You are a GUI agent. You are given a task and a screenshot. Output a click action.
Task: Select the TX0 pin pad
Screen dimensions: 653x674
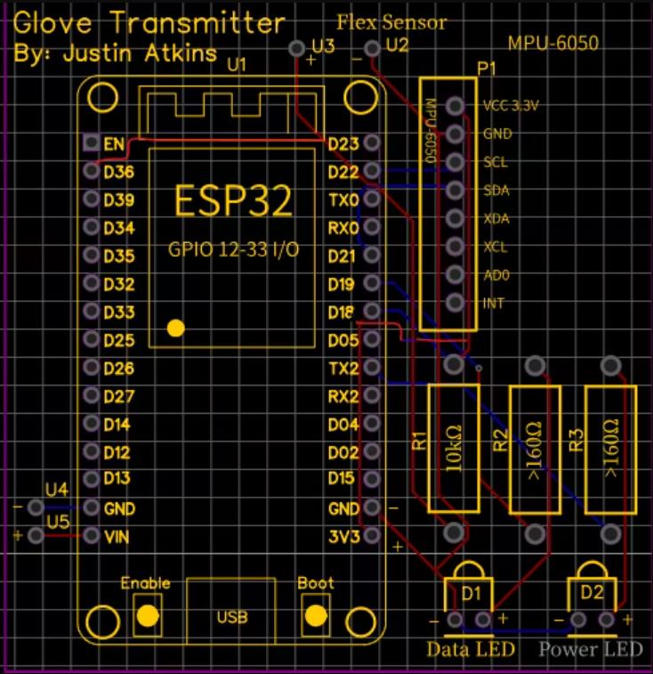click(372, 199)
